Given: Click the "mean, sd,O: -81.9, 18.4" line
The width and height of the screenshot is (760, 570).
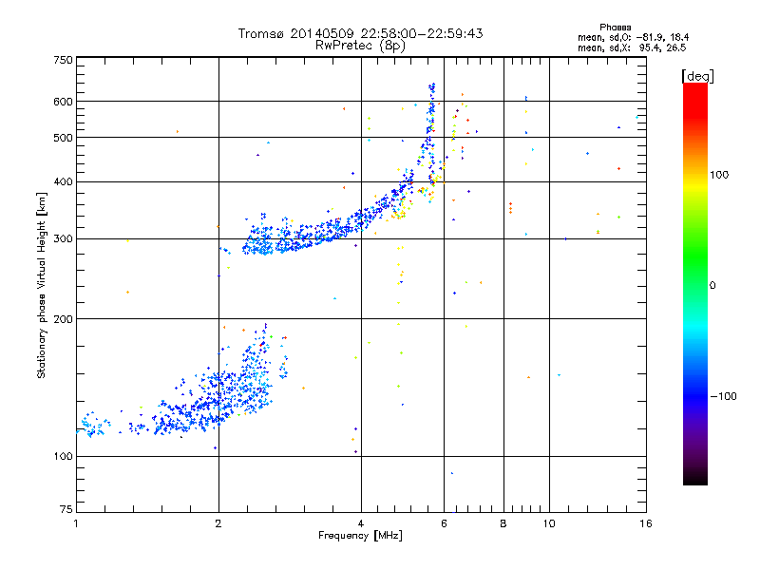Looking at the screenshot, I should click(x=633, y=37).
